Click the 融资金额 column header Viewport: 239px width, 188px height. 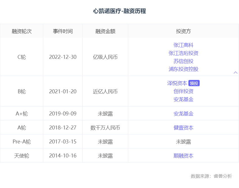click(105, 31)
